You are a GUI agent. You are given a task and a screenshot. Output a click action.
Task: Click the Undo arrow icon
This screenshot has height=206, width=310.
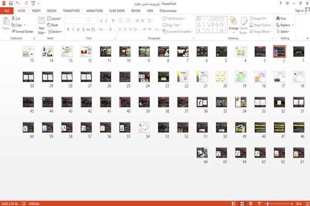coord(18,3)
